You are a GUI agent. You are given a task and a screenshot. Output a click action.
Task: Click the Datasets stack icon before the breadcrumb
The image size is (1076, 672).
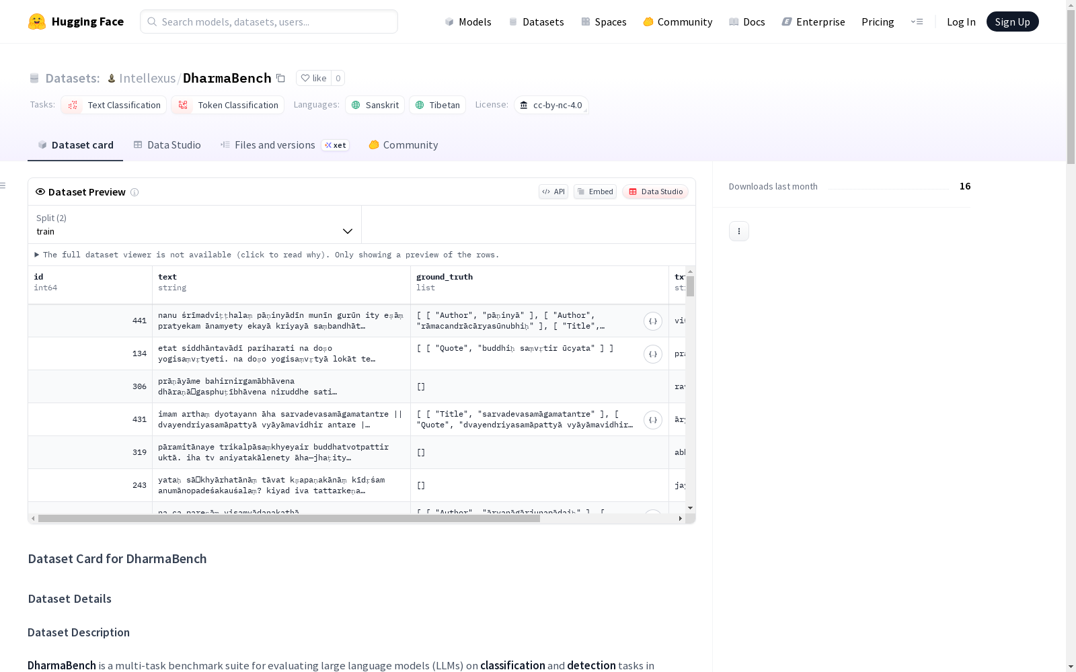point(34,78)
